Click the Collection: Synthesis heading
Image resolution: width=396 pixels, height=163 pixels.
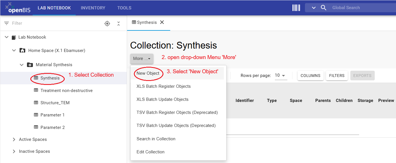[x=173, y=45]
